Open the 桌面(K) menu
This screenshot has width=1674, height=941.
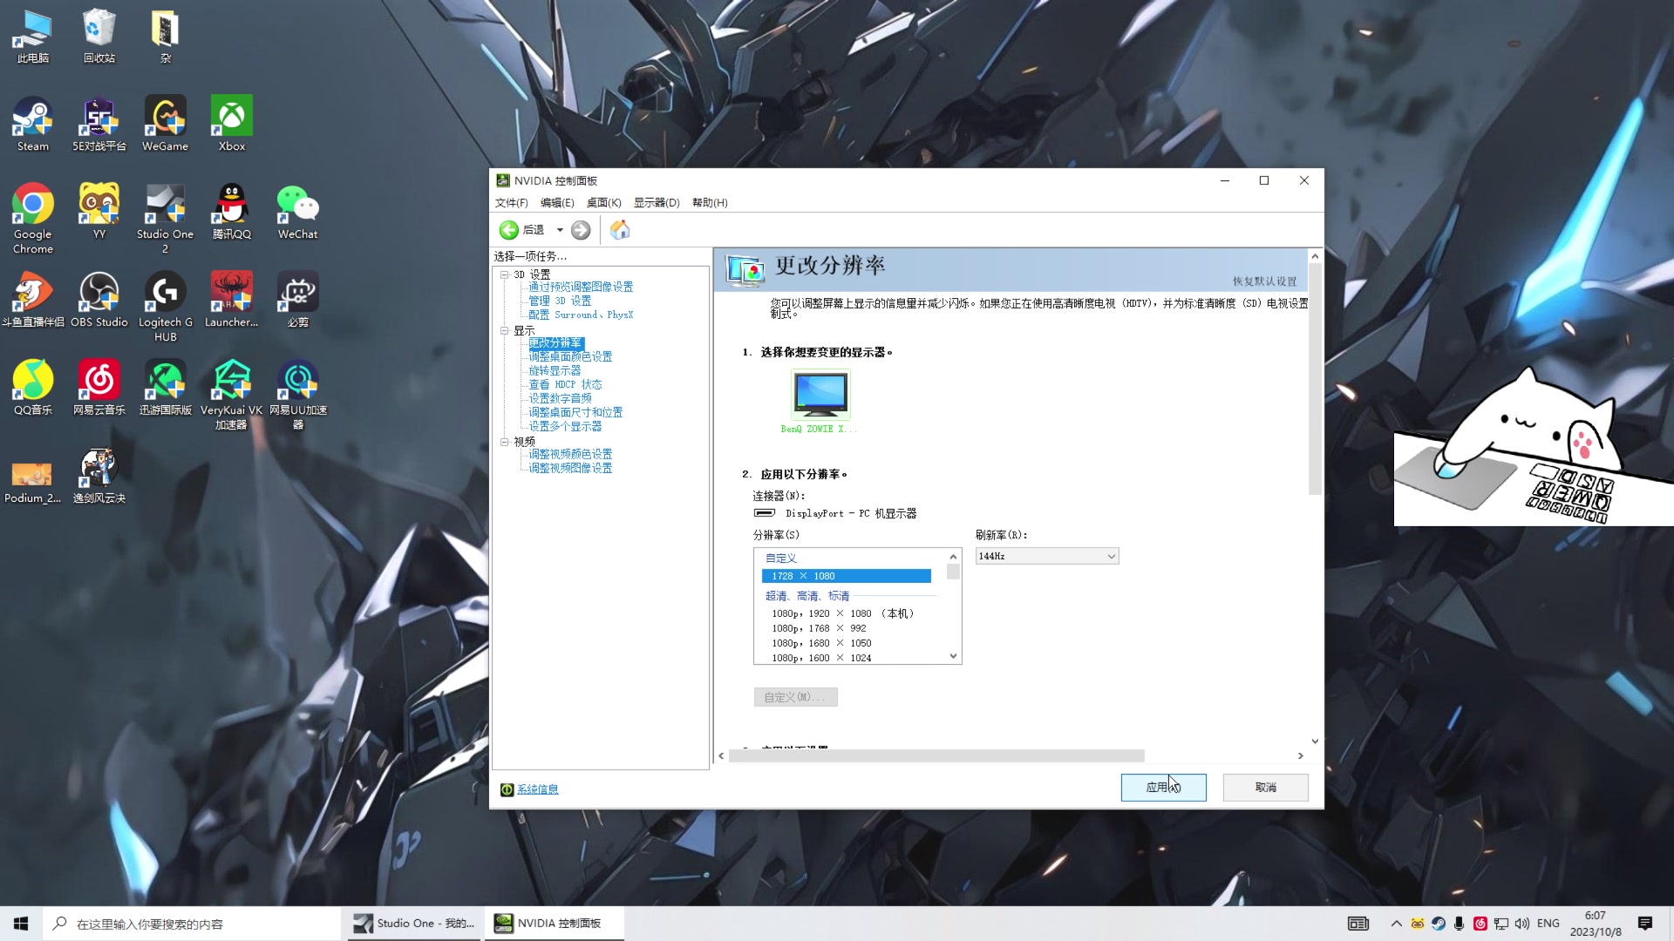tap(603, 203)
